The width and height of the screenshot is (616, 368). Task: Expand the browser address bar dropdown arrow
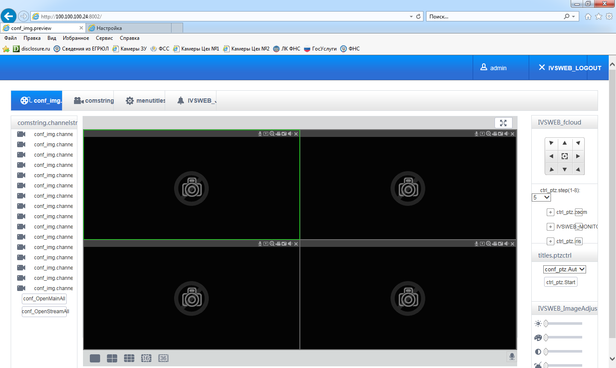[x=411, y=17]
